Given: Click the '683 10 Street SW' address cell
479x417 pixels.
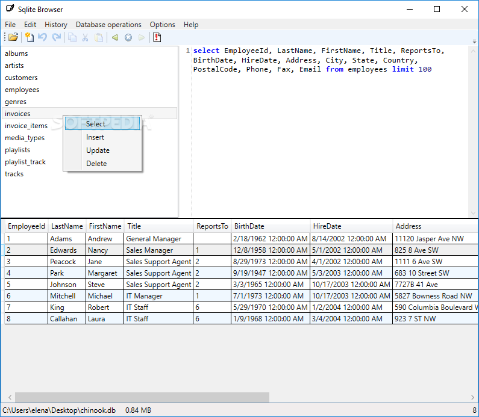Looking at the screenshot, I should click(x=435, y=273).
